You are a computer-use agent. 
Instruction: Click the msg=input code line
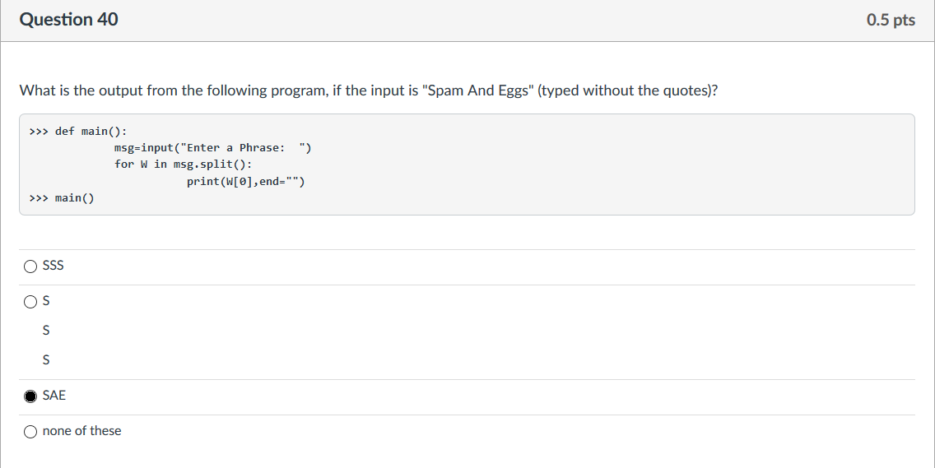tap(213, 148)
